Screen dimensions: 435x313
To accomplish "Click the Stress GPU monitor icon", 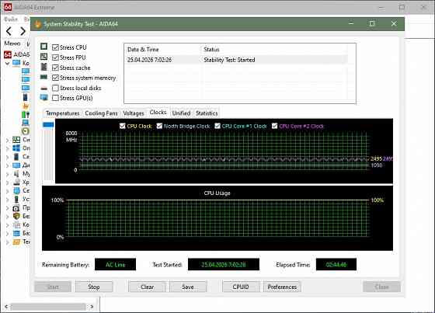I will pos(43,97).
